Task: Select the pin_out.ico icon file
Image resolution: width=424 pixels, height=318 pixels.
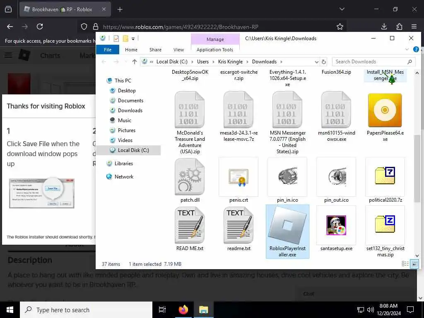Action: 336,180
